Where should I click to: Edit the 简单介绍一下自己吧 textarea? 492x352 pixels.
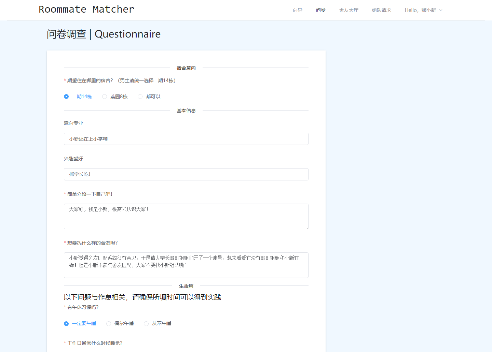click(186, 216)
